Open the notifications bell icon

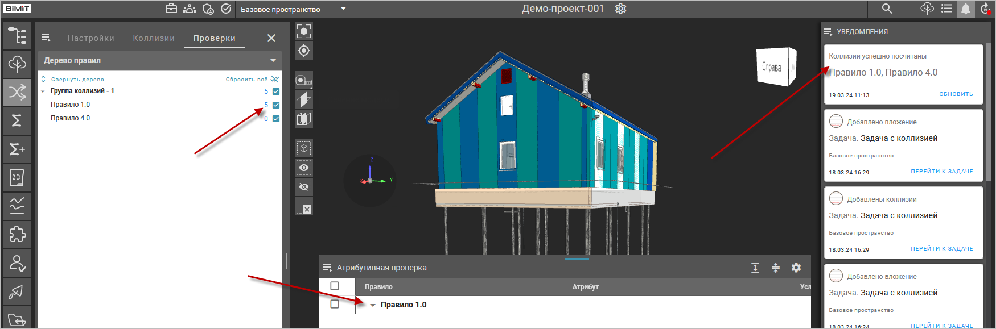tap(966, 9)
